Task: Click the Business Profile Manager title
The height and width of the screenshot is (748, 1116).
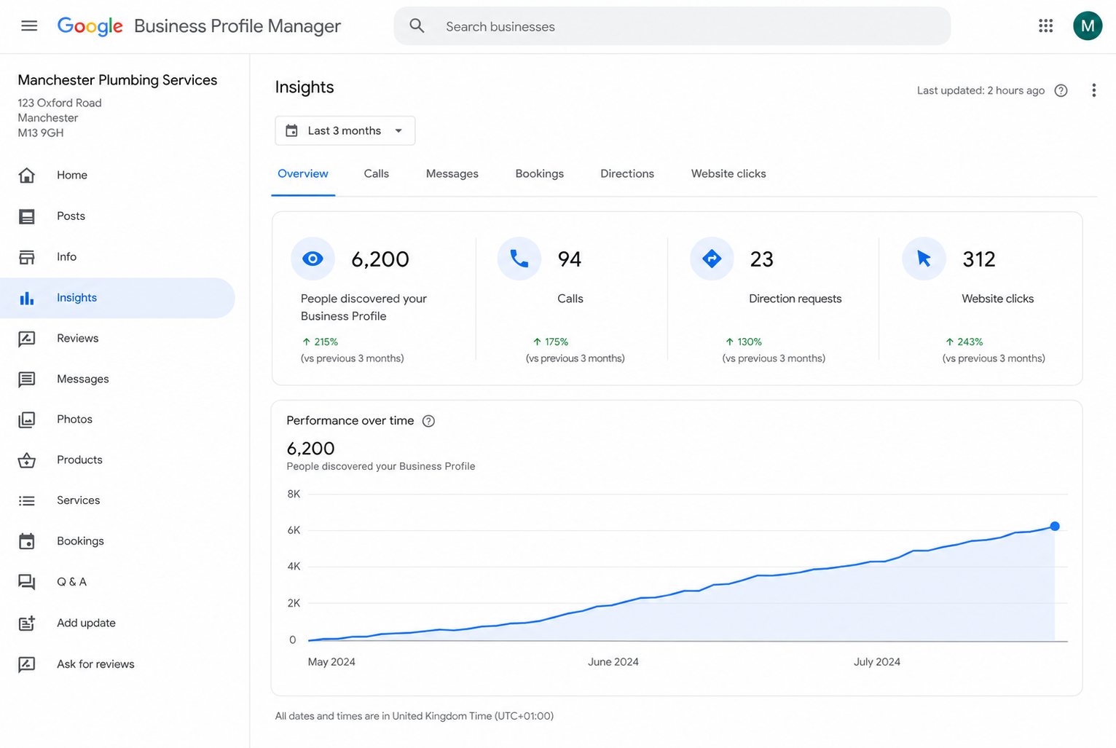Action: tap(237, 26)
